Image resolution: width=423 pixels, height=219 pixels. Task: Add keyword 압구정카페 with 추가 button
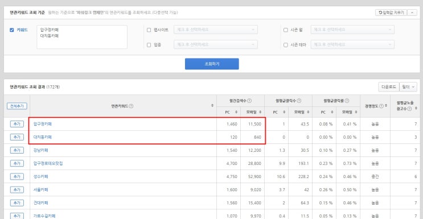coord(17,124)
